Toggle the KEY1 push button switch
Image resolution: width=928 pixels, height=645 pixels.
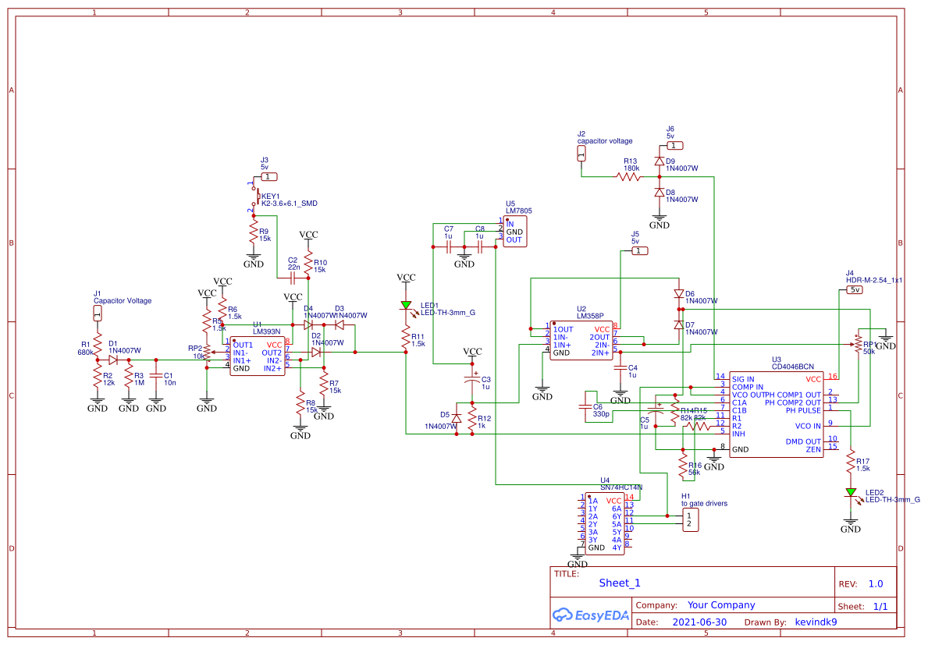(258, 197)
